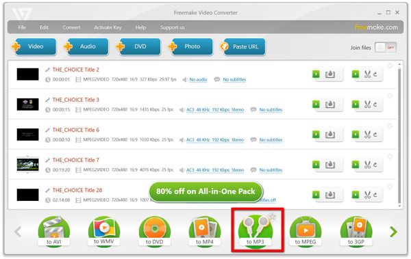Image resolution: width=411 pixels, height=259 pixels.
Task: Select the THE_CHOICE Title 28 name
Action: [77, 190]
